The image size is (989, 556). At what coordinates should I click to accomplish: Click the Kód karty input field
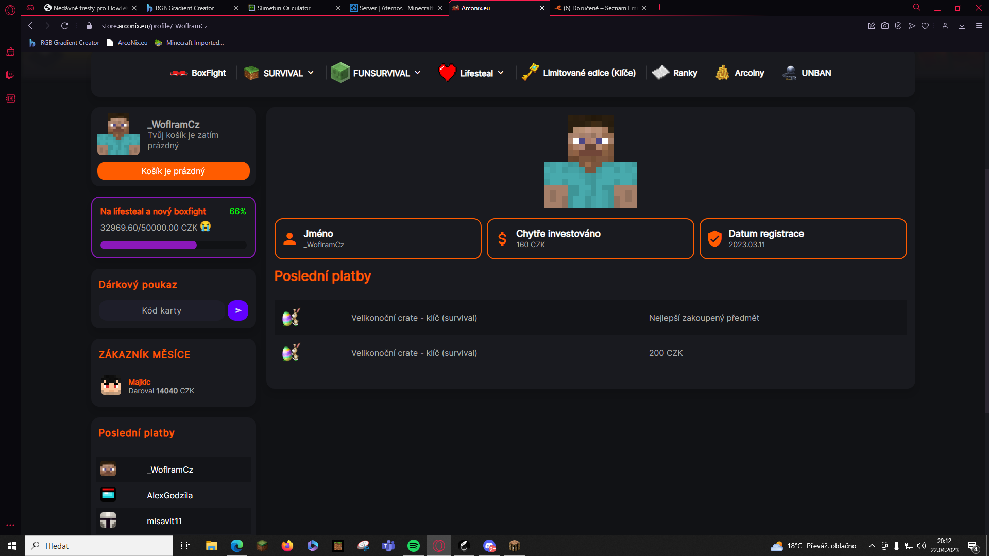click(x=162, y=310)
